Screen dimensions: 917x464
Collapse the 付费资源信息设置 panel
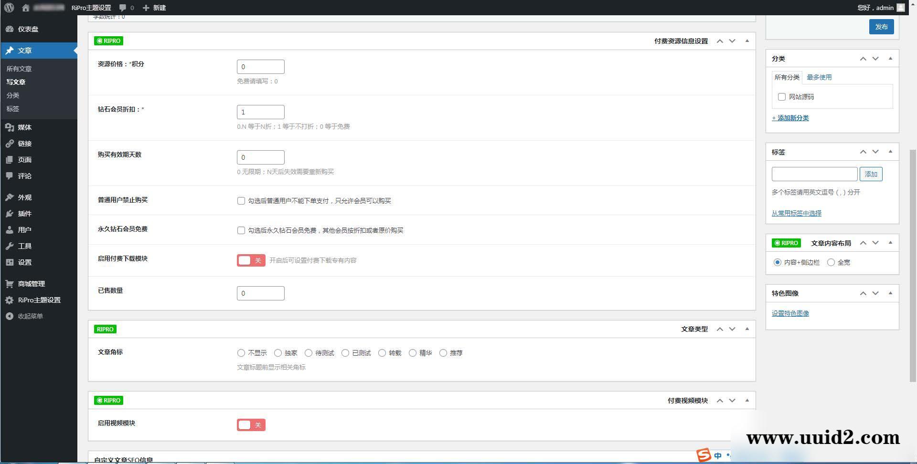click(x=747, y=41)
